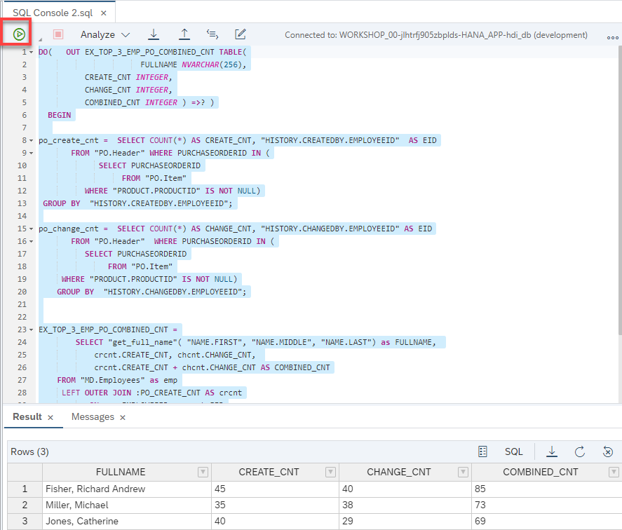Click the connection info text 'Connected to: WORKSHOP_00'

coord(436,35)
